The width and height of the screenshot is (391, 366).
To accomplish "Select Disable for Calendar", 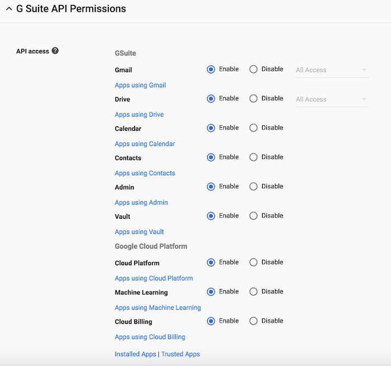I will 254,128.
